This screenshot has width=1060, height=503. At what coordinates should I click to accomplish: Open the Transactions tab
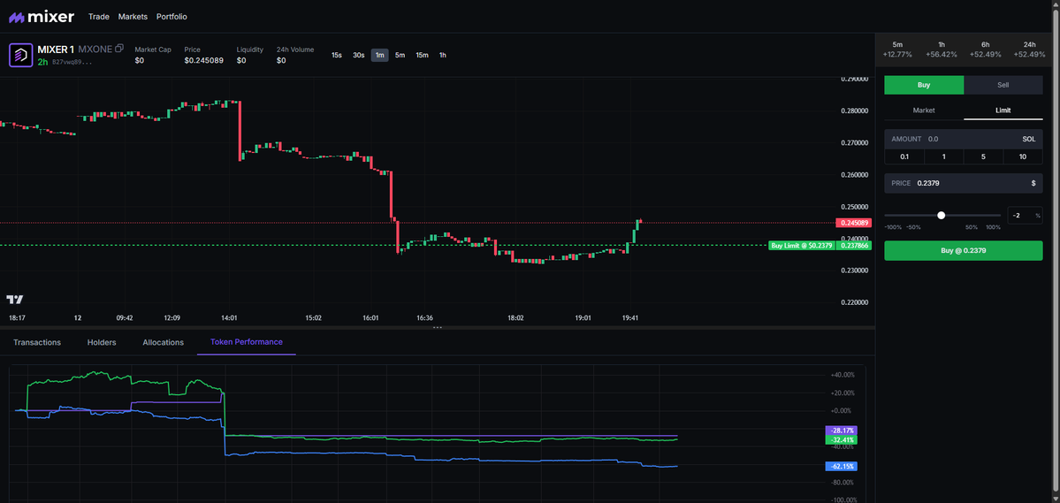(x=37, y=343)
